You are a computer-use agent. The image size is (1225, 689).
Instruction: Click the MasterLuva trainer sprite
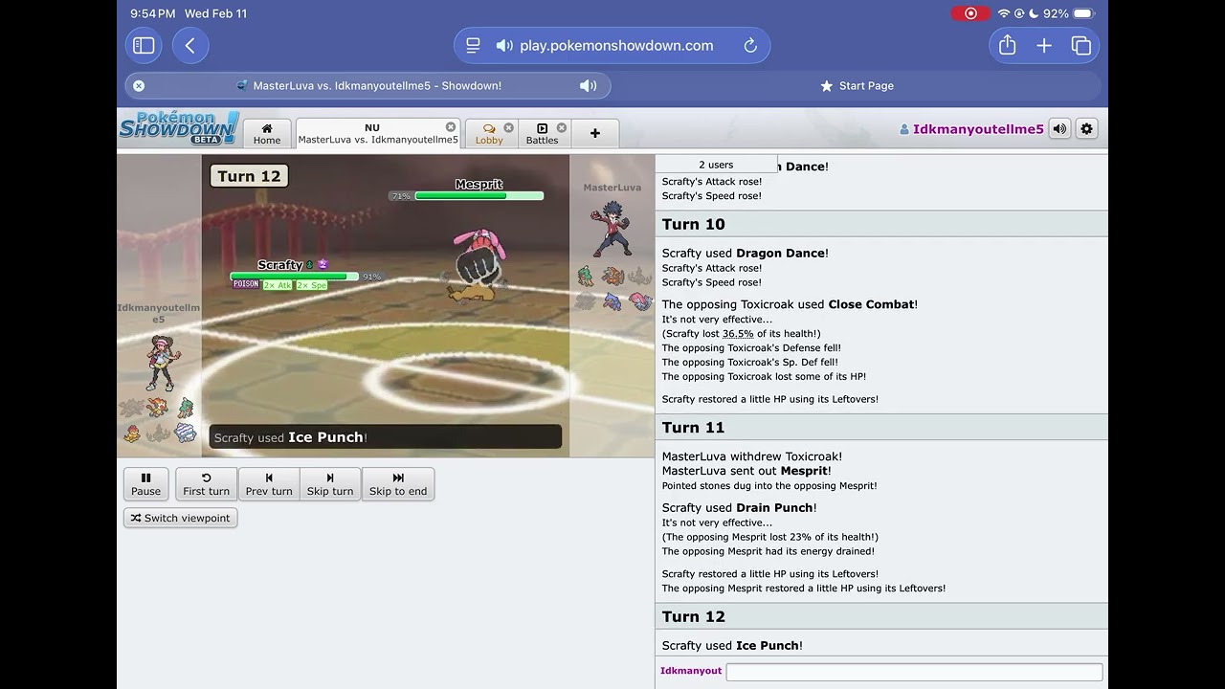[612, 228]
